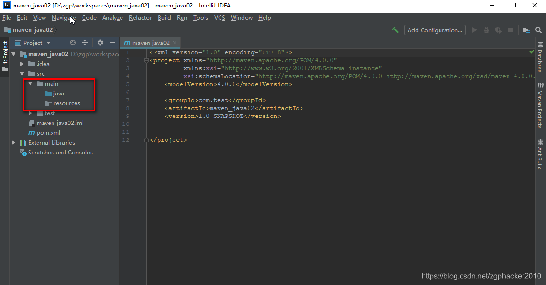Click Add Configuration button
This screenshot has width=546, height=285.
(434, 30)
